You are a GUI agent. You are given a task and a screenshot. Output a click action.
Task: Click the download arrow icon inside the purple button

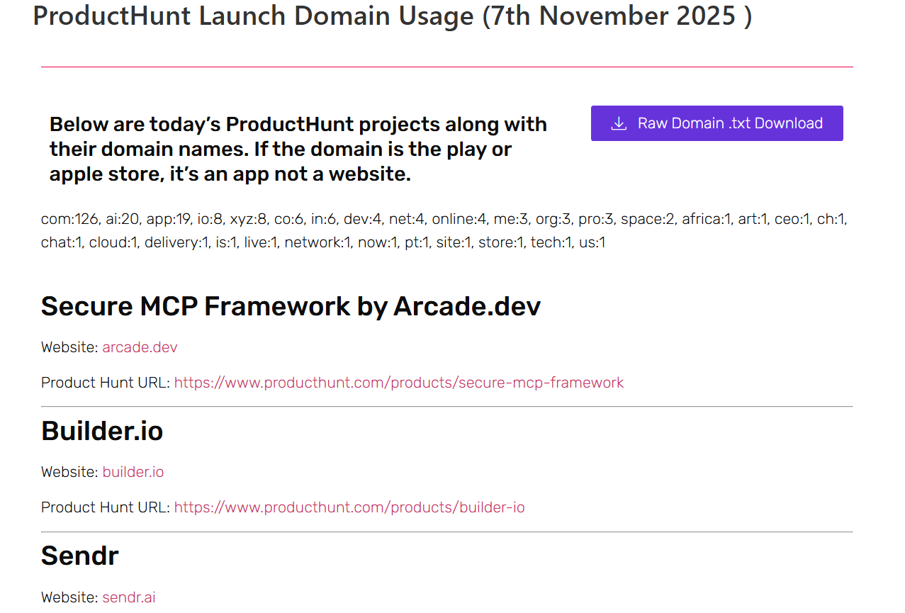coord(618,123)
